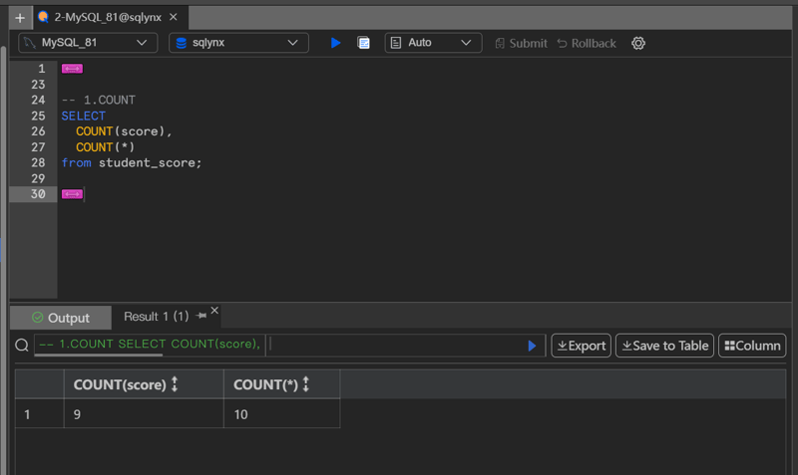Close the 2-MySQL_81@sqlynx tab
This screenshot has height=475, width=798.
point(174,17)
